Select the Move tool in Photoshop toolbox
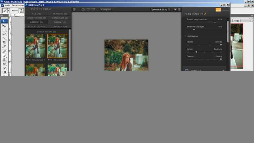 click(x=4, y=26)
